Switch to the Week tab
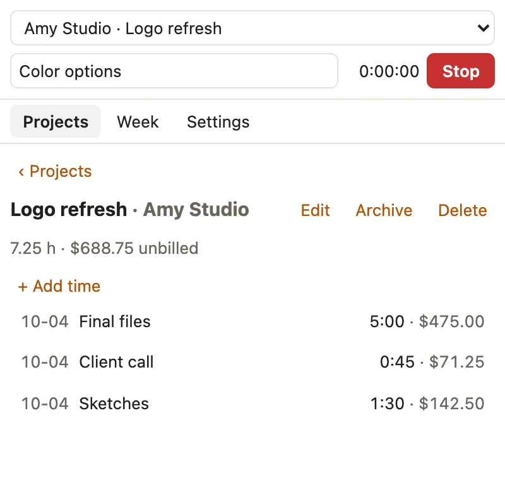 click(138, 121)
